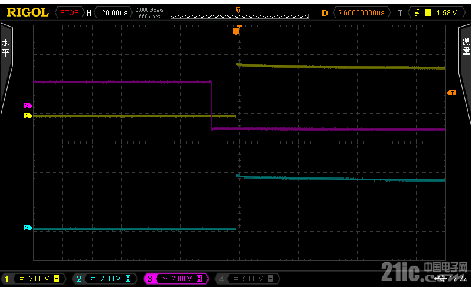
Task: Select the channel 2 label at bottom
Action: [x=78, y=279]
